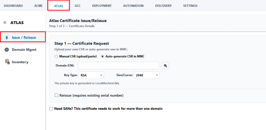266x130 pixels.
Task: Click the globe icon for Domain Mgmt
Action: pos(7,50)
